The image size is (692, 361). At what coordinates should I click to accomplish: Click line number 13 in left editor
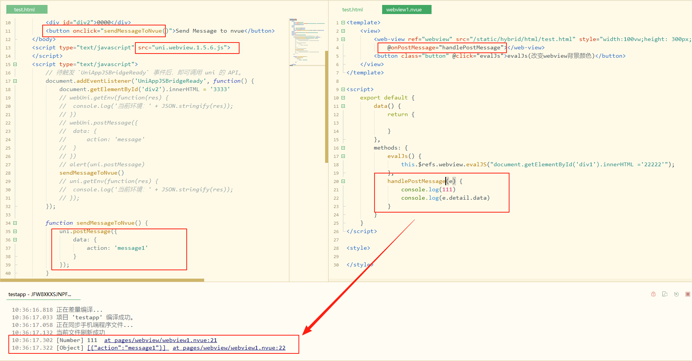(x=8, y=48)
